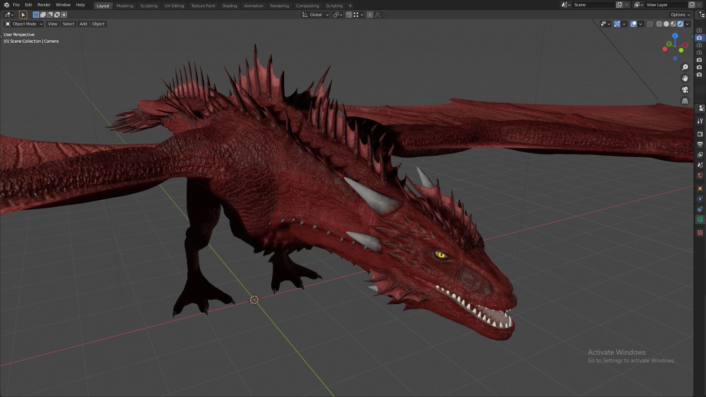
Task: Switch to the Rendering workspace tab
Action: tap(279, 6)
